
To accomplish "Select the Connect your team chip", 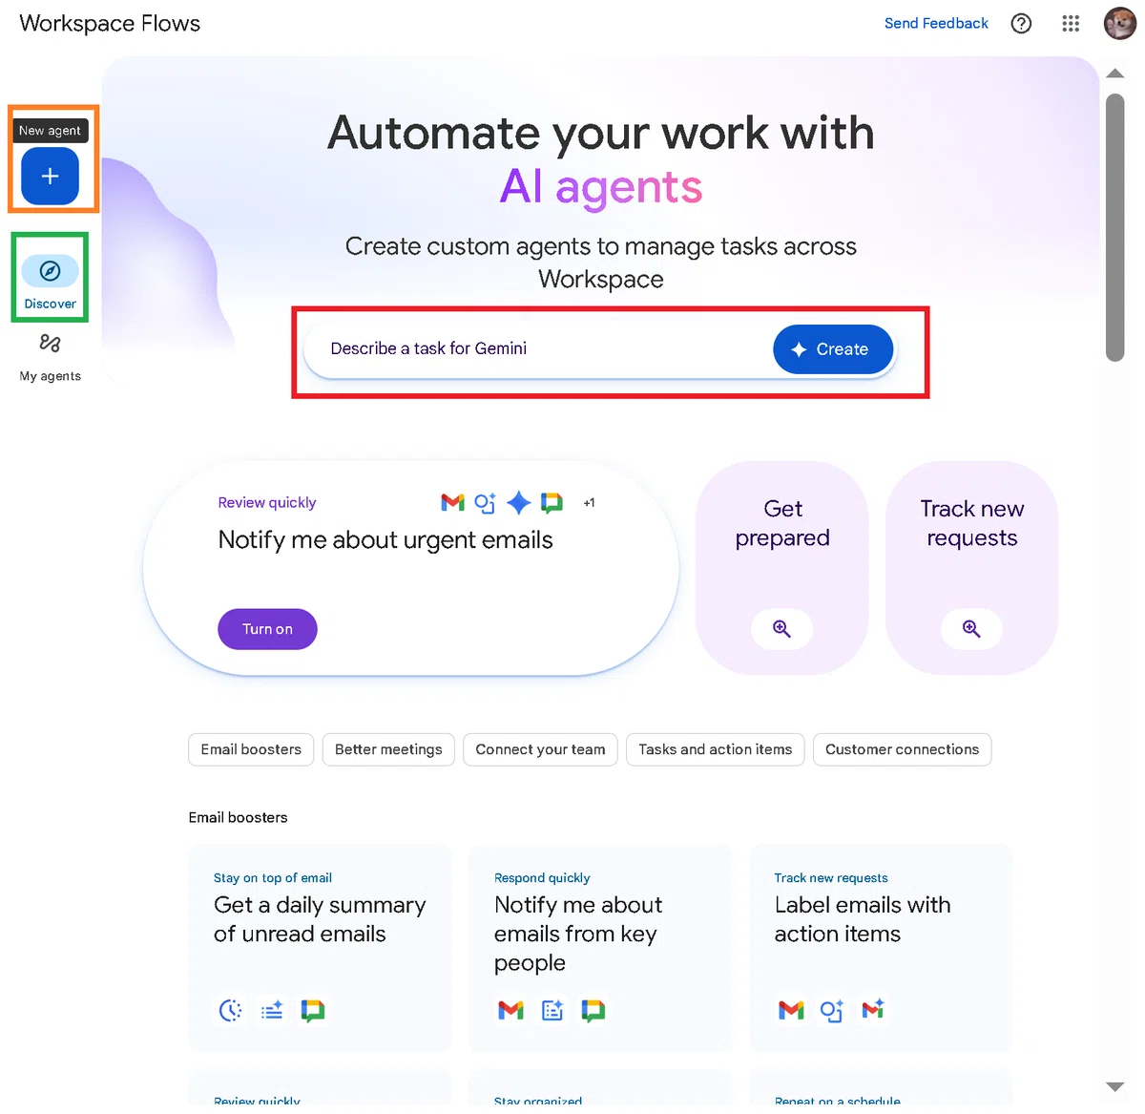I will 540,749.
